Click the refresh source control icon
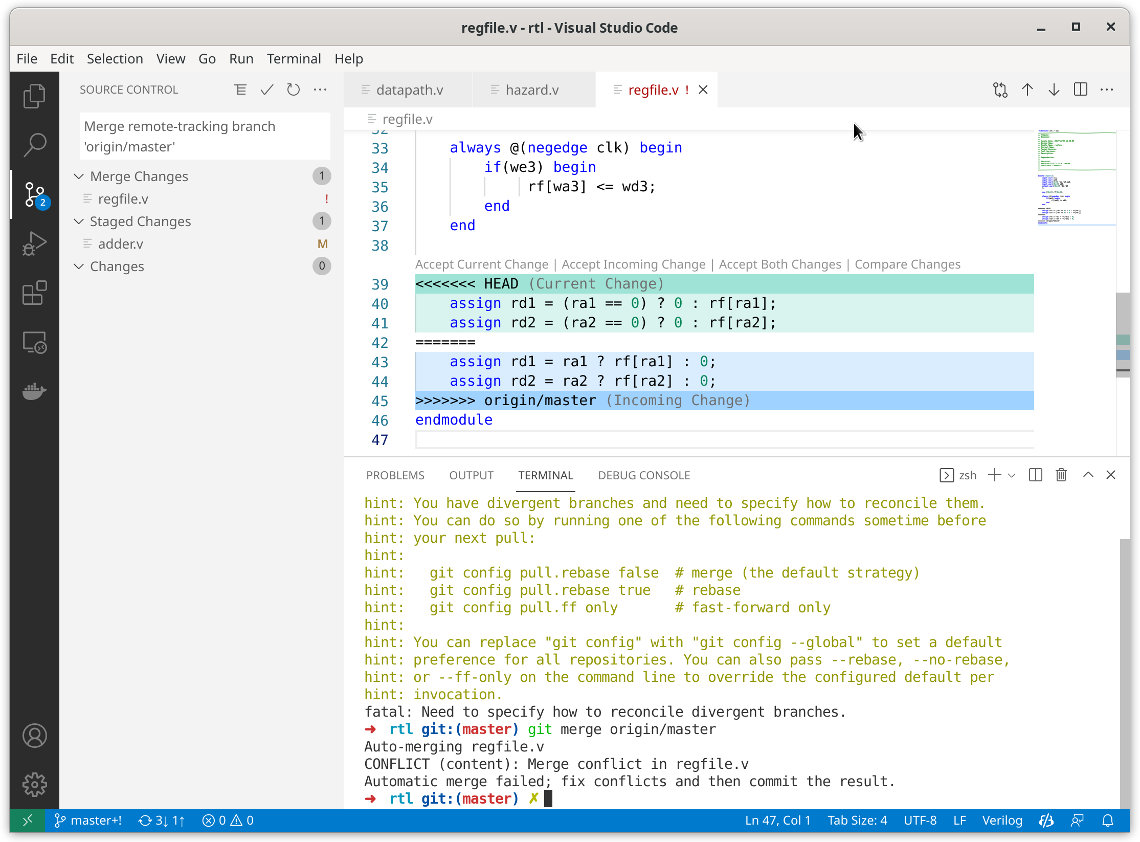The image size is (1140, 842). click(294, 90)
